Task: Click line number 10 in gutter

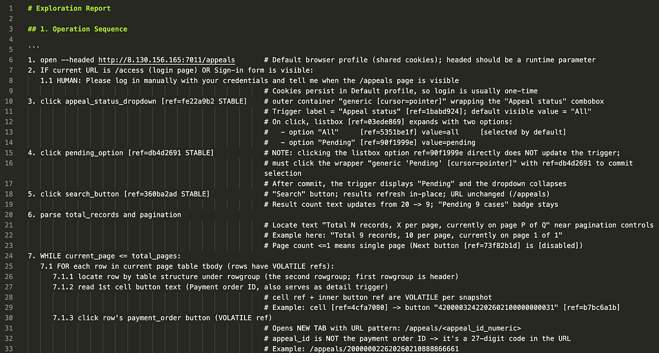Action: [9, 101]
